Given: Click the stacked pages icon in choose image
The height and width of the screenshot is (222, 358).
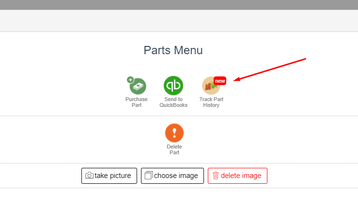Looking at the screenshot, I should click(x=149, y=175).
